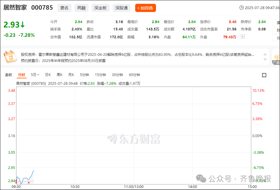The width and height of the screenshot is (280, 190).
Task: Click 换手率 value 2.43%
Action: pos(77,29)
